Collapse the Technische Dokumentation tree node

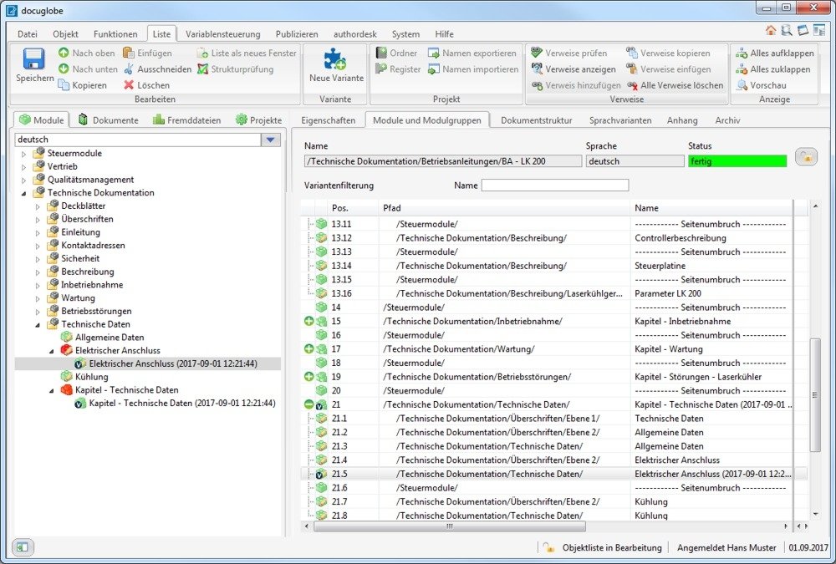(x=23, y=193)
